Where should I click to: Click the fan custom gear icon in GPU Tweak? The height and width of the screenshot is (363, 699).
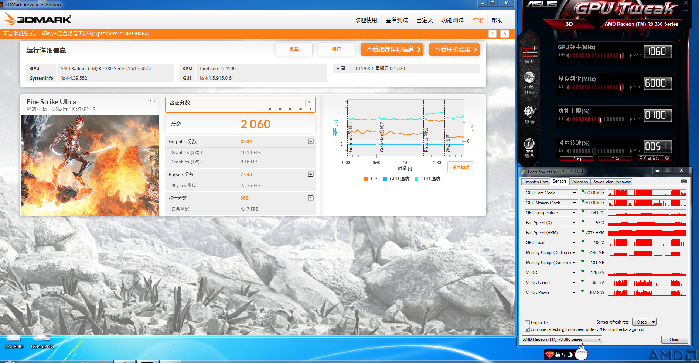tap(667, 158)
